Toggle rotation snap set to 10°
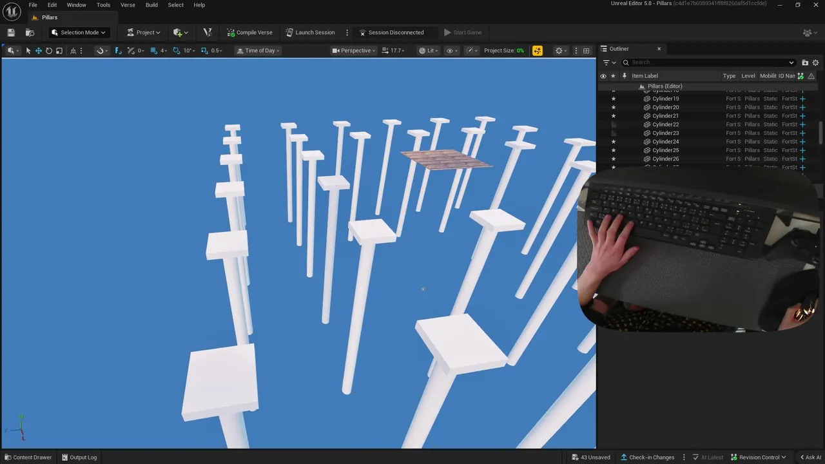825x464 pixels. (x=184, y=50)
